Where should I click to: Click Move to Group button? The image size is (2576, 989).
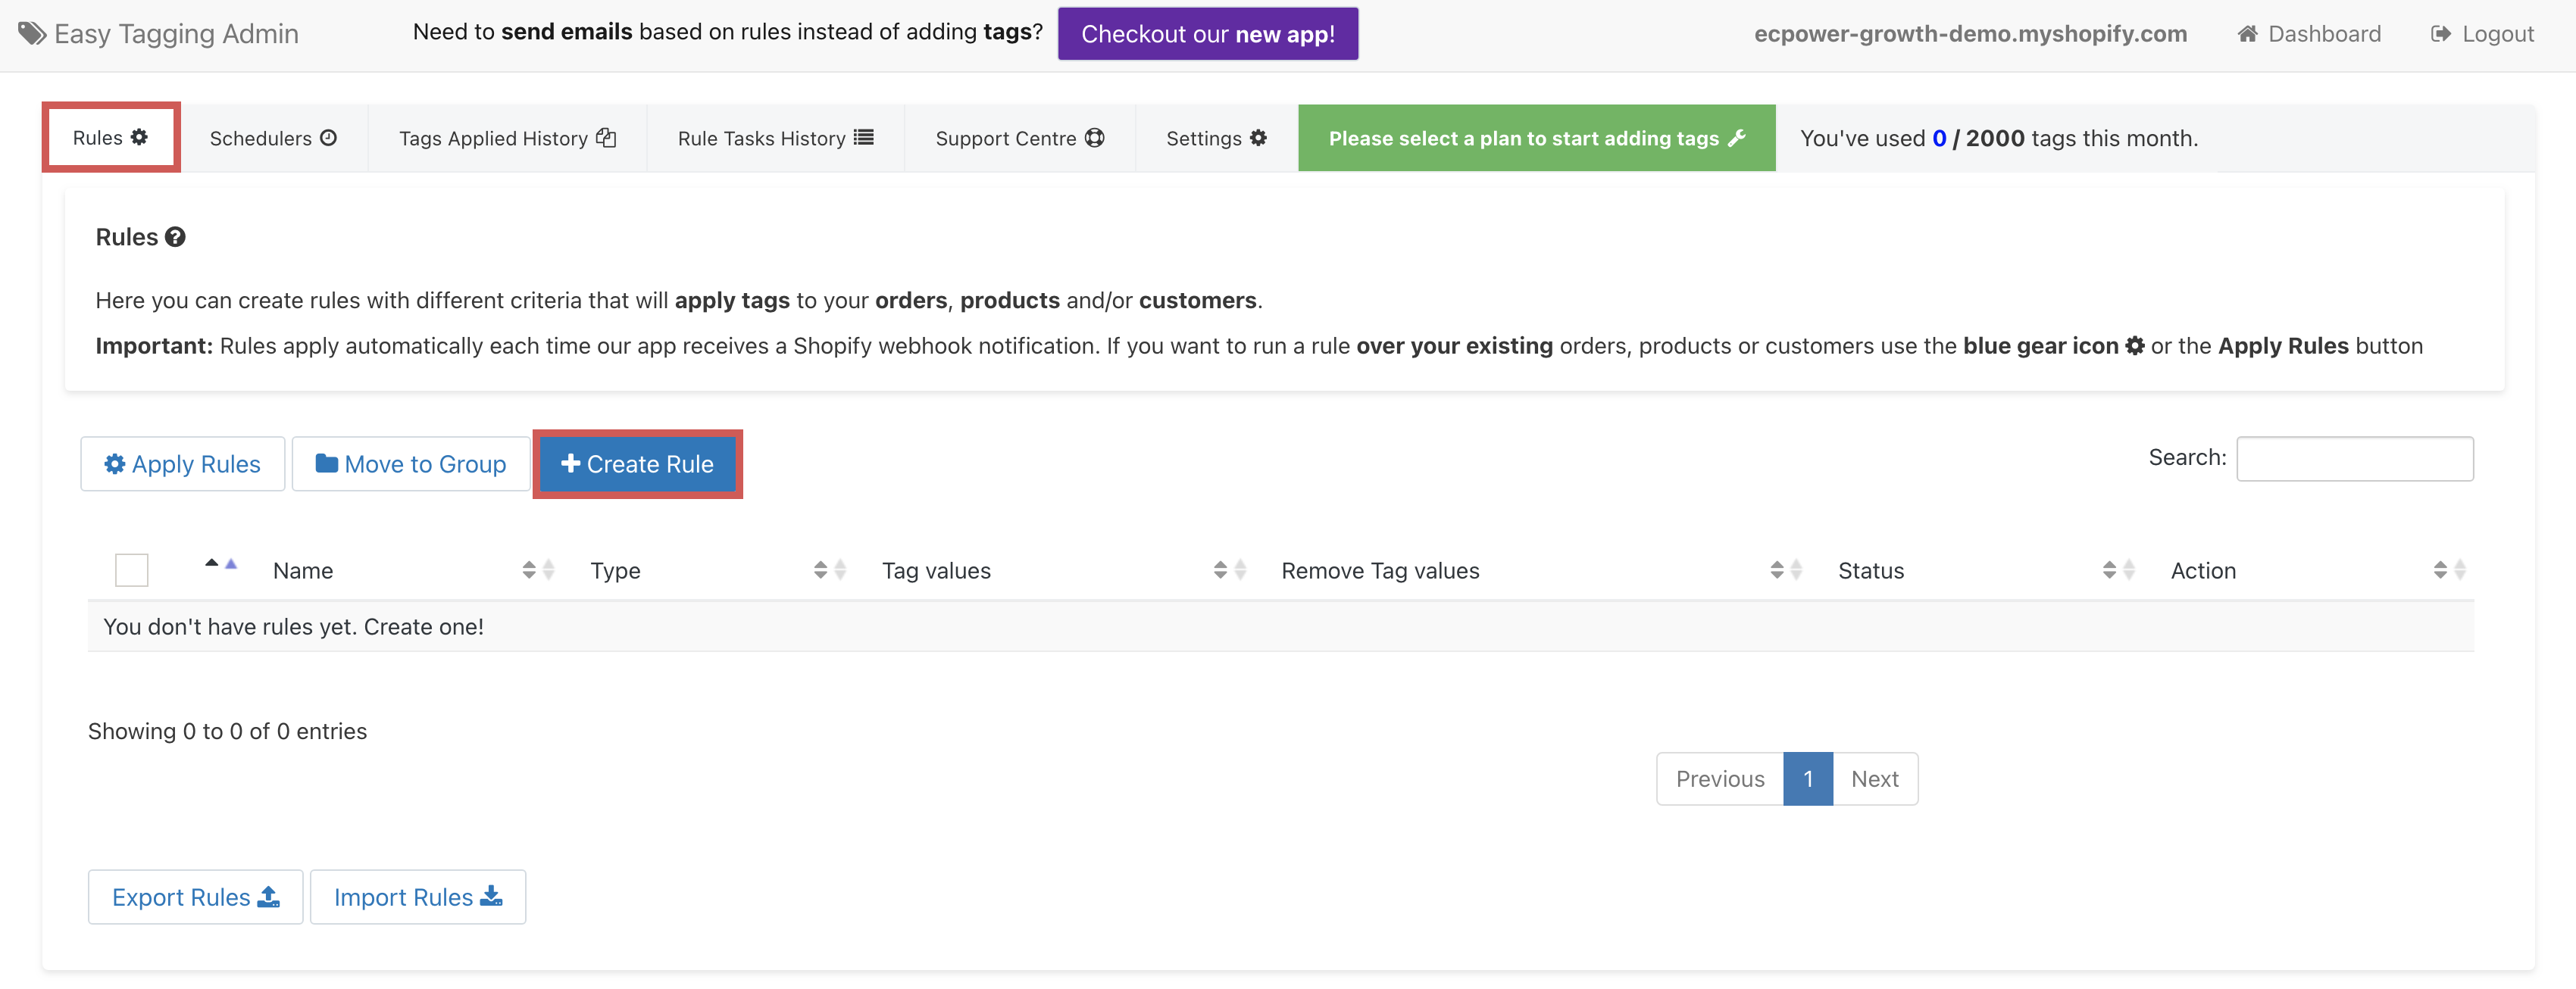pos(410,464)
